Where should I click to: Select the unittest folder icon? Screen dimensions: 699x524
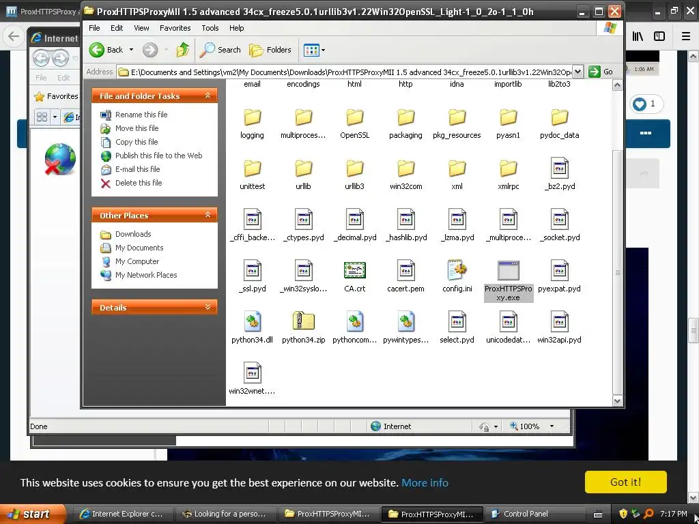click(x=253, y=169)
